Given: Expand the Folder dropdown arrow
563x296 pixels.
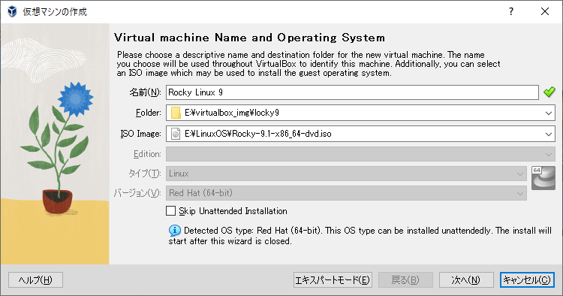Looking at the screenshot, I should coord(548,113).
